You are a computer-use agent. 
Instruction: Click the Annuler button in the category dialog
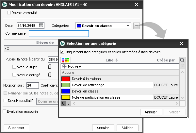click(151, 112)
